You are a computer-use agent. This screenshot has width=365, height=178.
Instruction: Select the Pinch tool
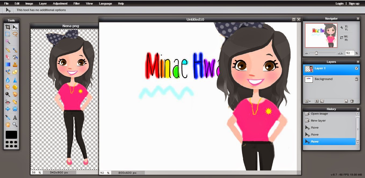click(15, 109)
